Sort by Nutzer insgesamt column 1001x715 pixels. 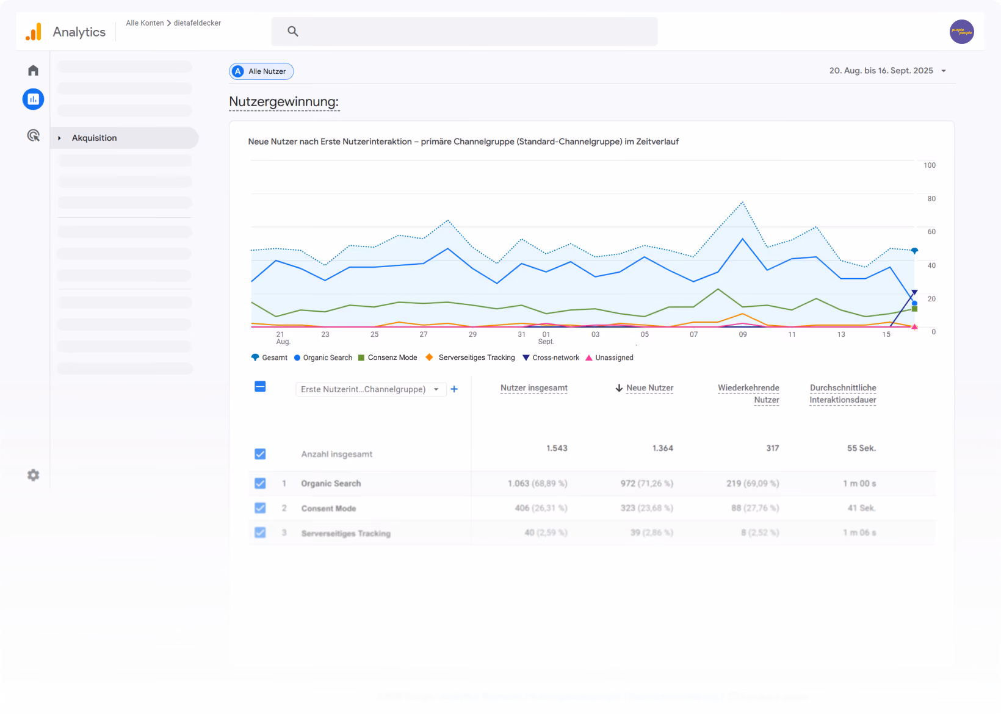tap(533, 388)
